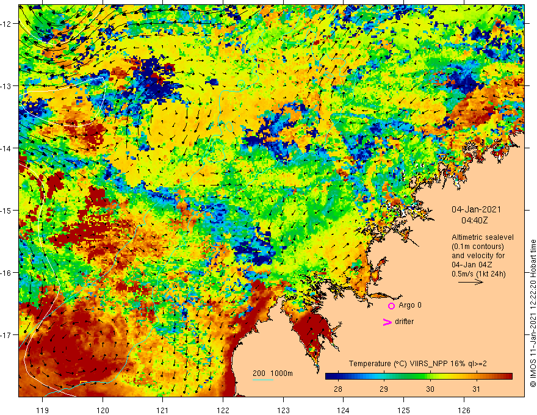Click the colorbar value 28
The height and width of the screenshot is (415, 537).
(337, 389)
